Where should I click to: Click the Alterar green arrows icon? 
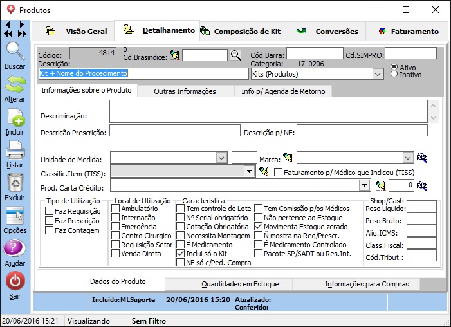(x=15, y=84)
